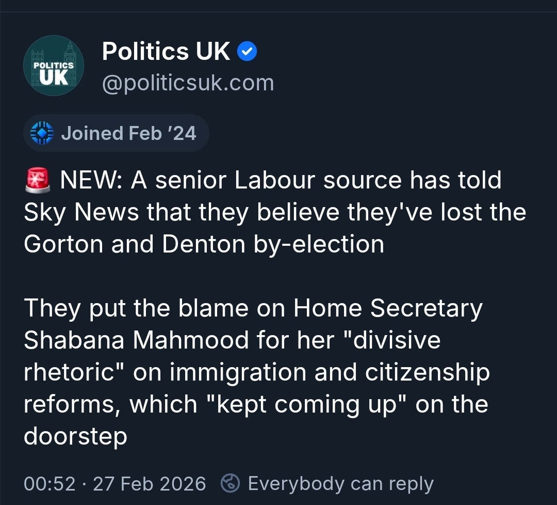Tap the Everybody can reply label
Viewport: 557px width, 505px height.
(x=340, y=483)
